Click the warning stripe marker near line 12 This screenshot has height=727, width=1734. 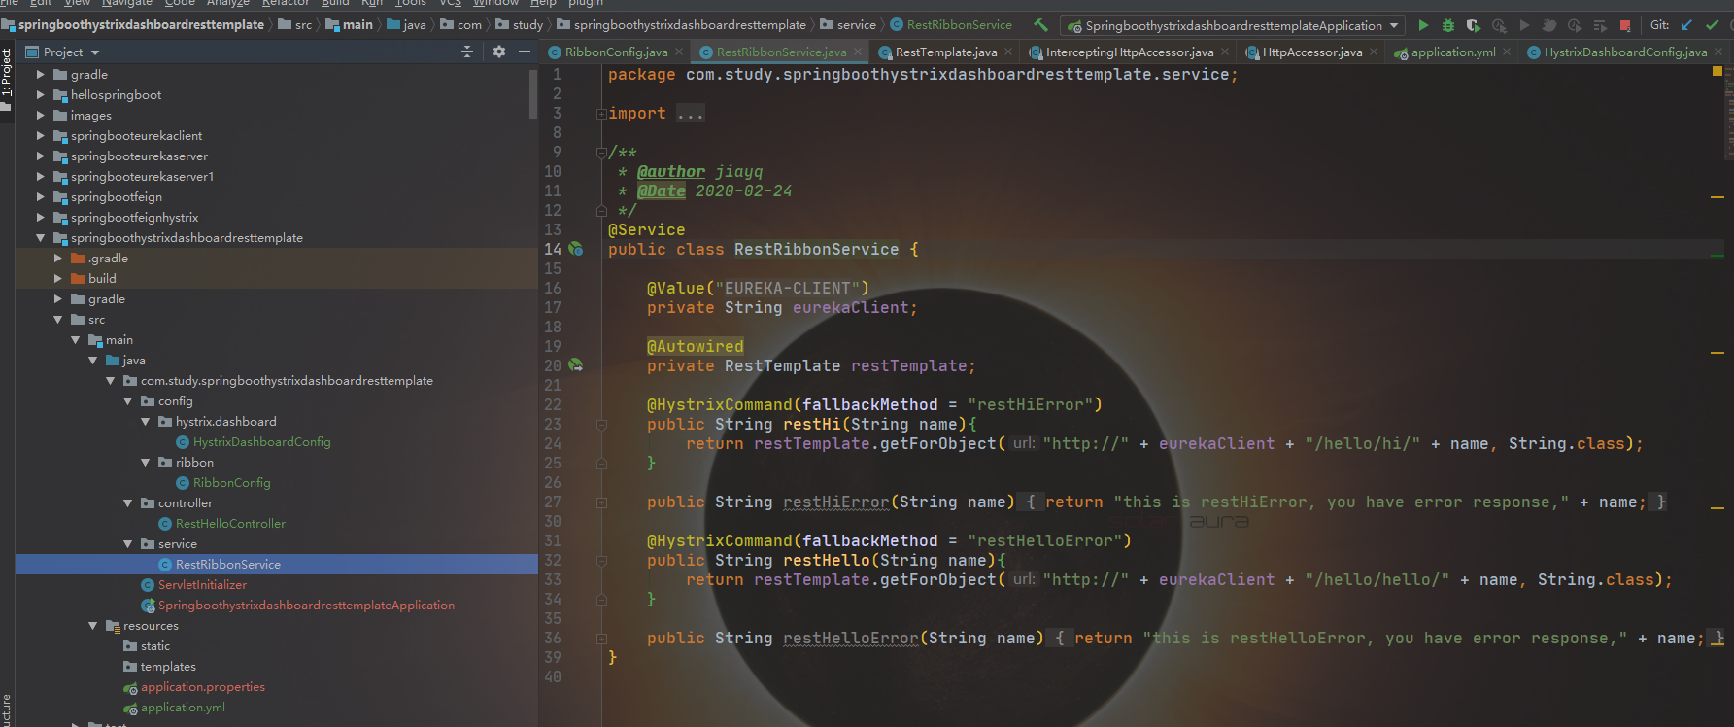pos(1717,197)
